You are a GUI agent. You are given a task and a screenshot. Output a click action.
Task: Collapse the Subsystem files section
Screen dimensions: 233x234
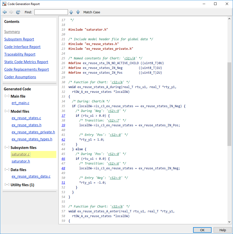7,148
